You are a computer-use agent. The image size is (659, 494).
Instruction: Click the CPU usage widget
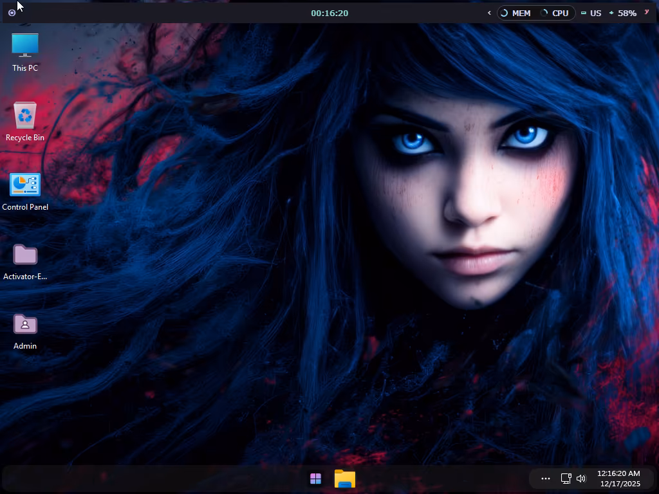555,13
